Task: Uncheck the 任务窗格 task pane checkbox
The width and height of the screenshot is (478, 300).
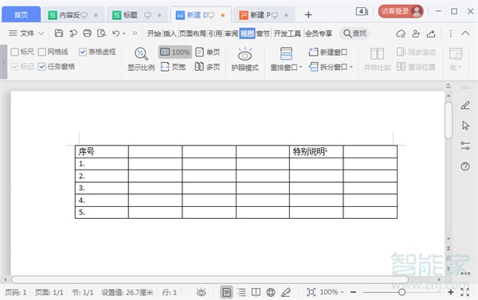Action: click(x=42, y=67)
